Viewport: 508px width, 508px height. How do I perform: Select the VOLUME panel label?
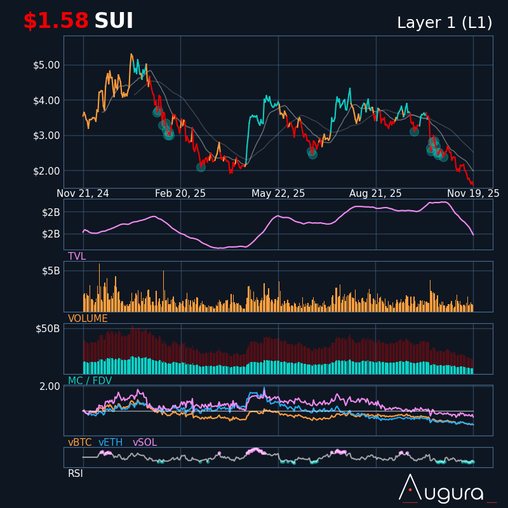click(88, 319)
